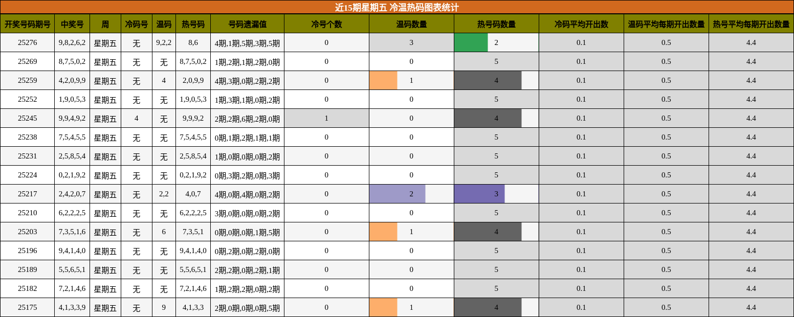This screenshot has height=317, width=794.
Task: Click the 热号平均每期开出数量 column header
Action: [751, 24]
